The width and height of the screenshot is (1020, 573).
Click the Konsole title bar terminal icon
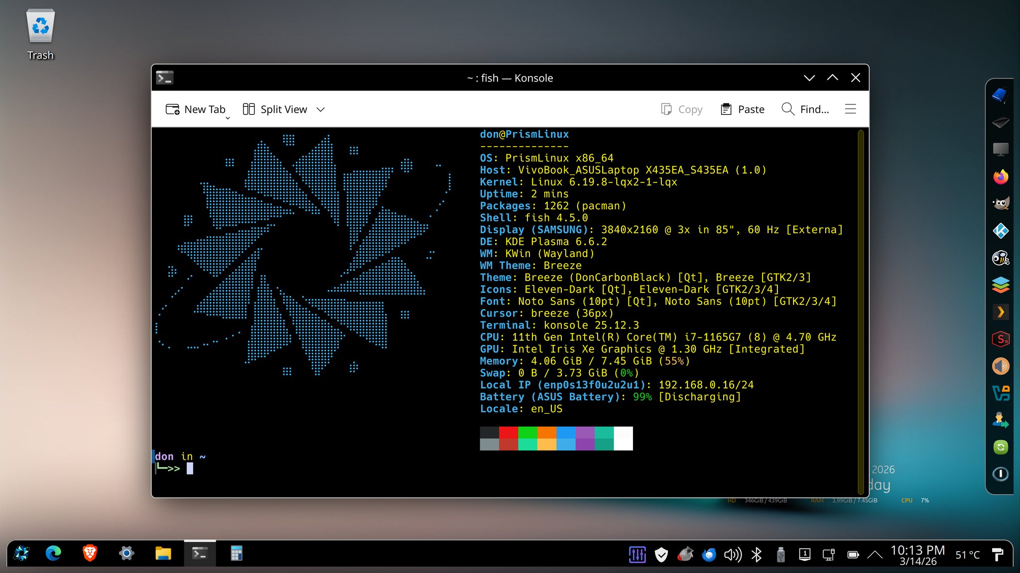164,78
